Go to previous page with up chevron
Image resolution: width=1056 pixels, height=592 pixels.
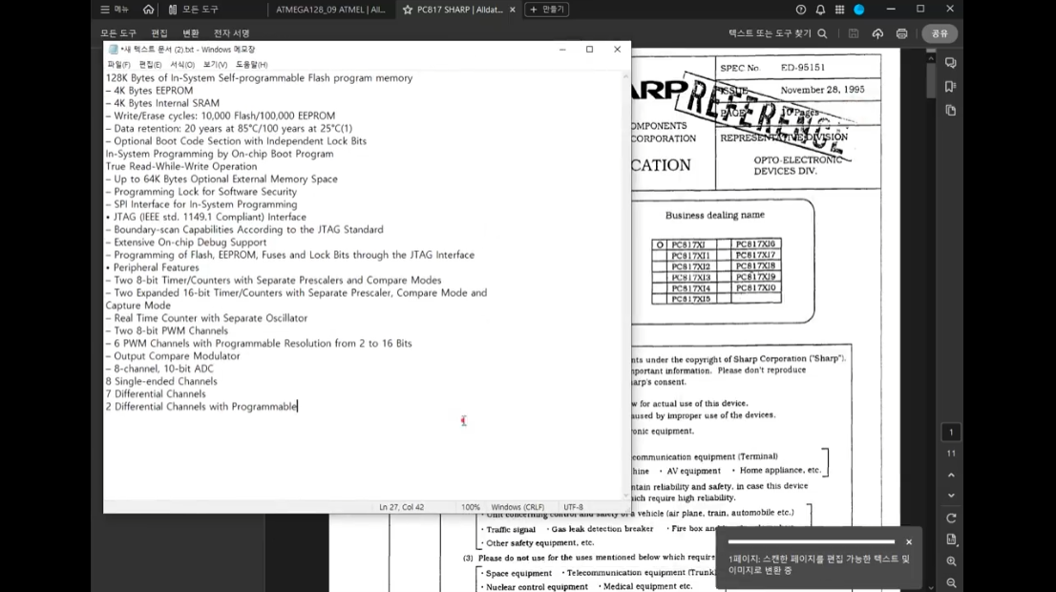[951, 476]
